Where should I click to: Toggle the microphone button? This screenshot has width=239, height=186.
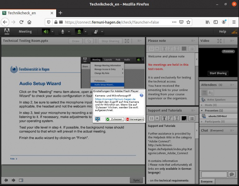[x=62, y=32]
